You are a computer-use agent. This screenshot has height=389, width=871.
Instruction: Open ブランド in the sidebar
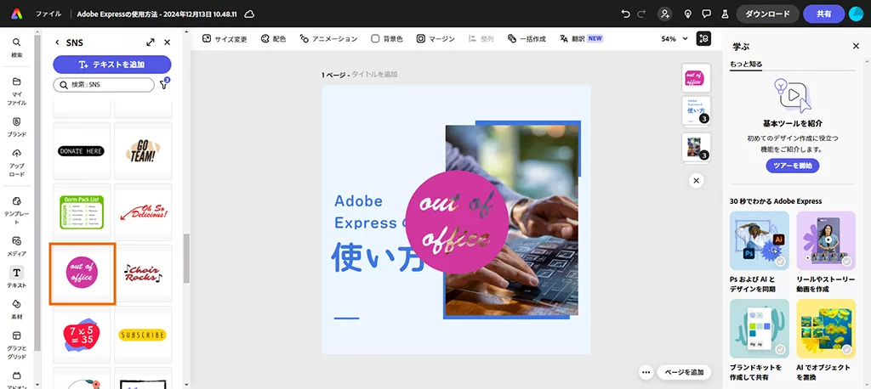[17, 127]
